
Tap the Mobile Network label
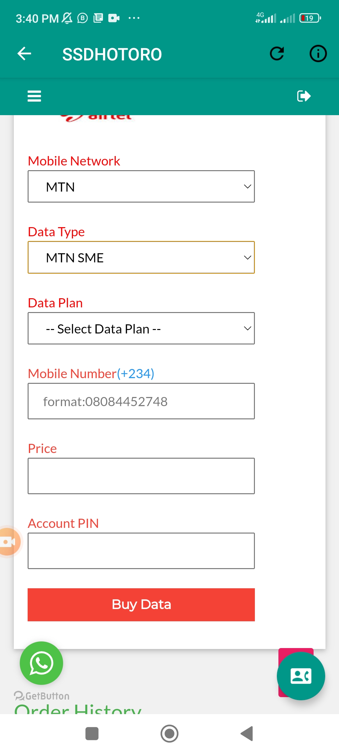click(74, 161)
